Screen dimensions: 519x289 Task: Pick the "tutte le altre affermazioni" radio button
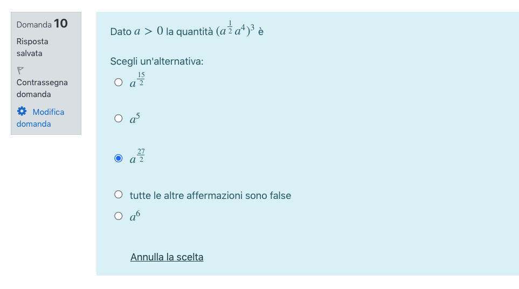coord(119,195)
